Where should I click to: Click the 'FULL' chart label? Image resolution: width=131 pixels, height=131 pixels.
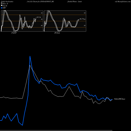pyautogui.click(x=57, y=33)
